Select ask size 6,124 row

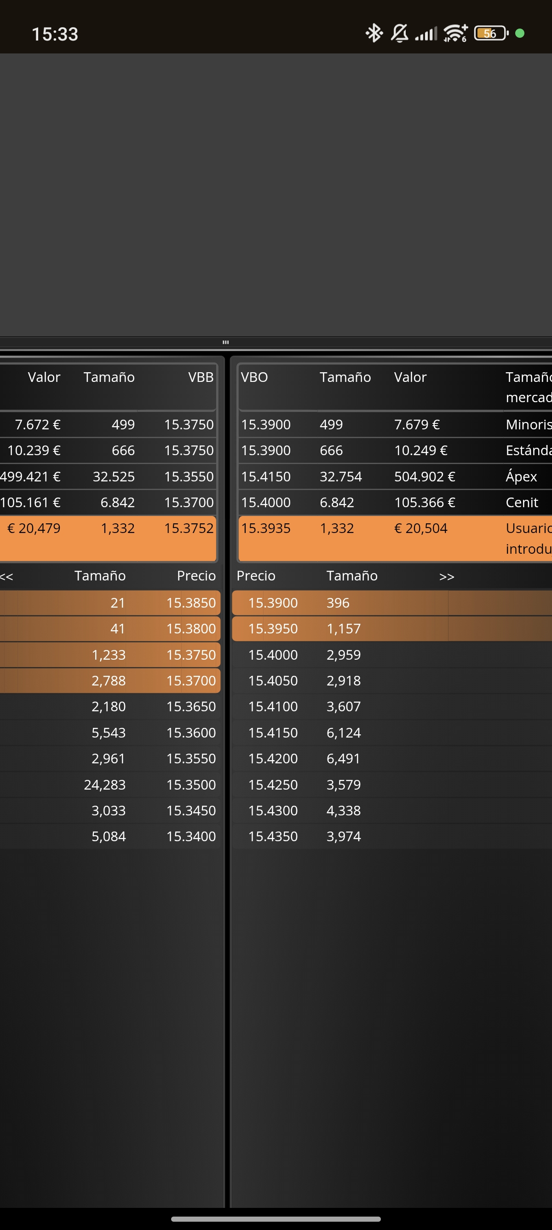(392, 732)
